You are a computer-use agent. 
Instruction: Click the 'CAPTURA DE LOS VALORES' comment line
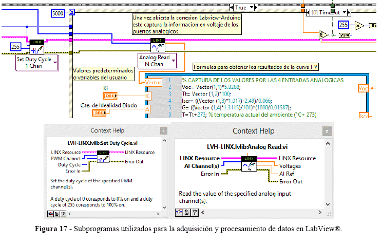pyautogui.click(x=263, y=80)
